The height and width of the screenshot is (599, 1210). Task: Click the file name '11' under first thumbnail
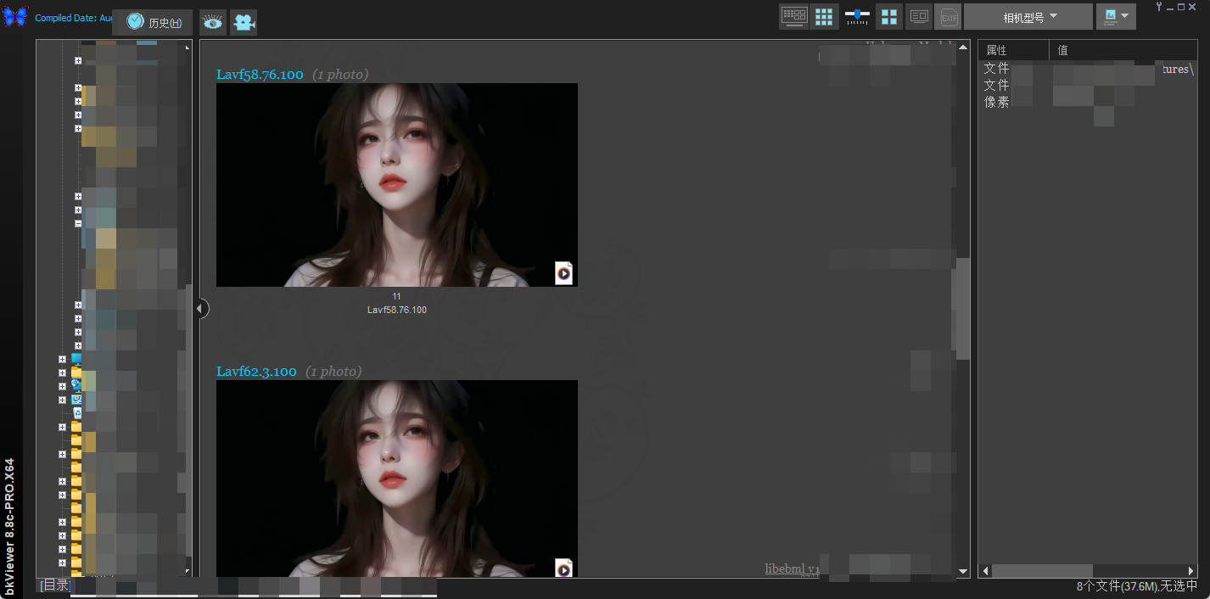pos(396,296)
